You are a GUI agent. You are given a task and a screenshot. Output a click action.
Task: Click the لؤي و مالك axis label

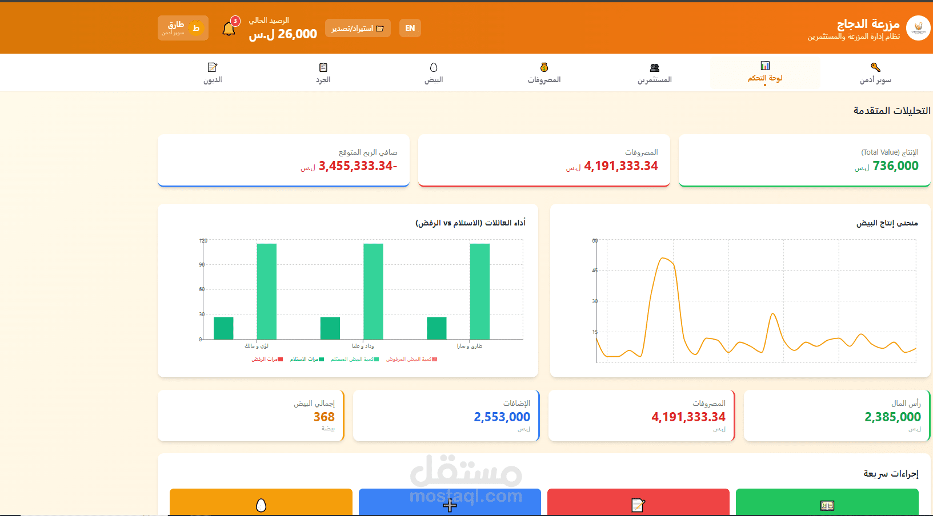(x=257, y=346)
